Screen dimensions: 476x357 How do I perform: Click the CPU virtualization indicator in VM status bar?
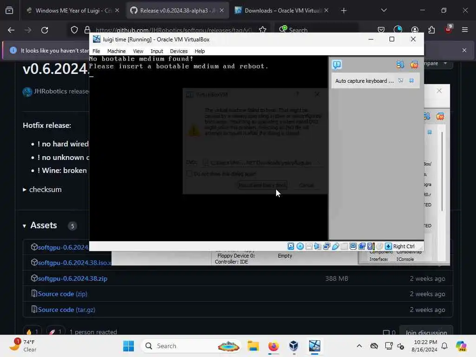click(x=370, y=246)
